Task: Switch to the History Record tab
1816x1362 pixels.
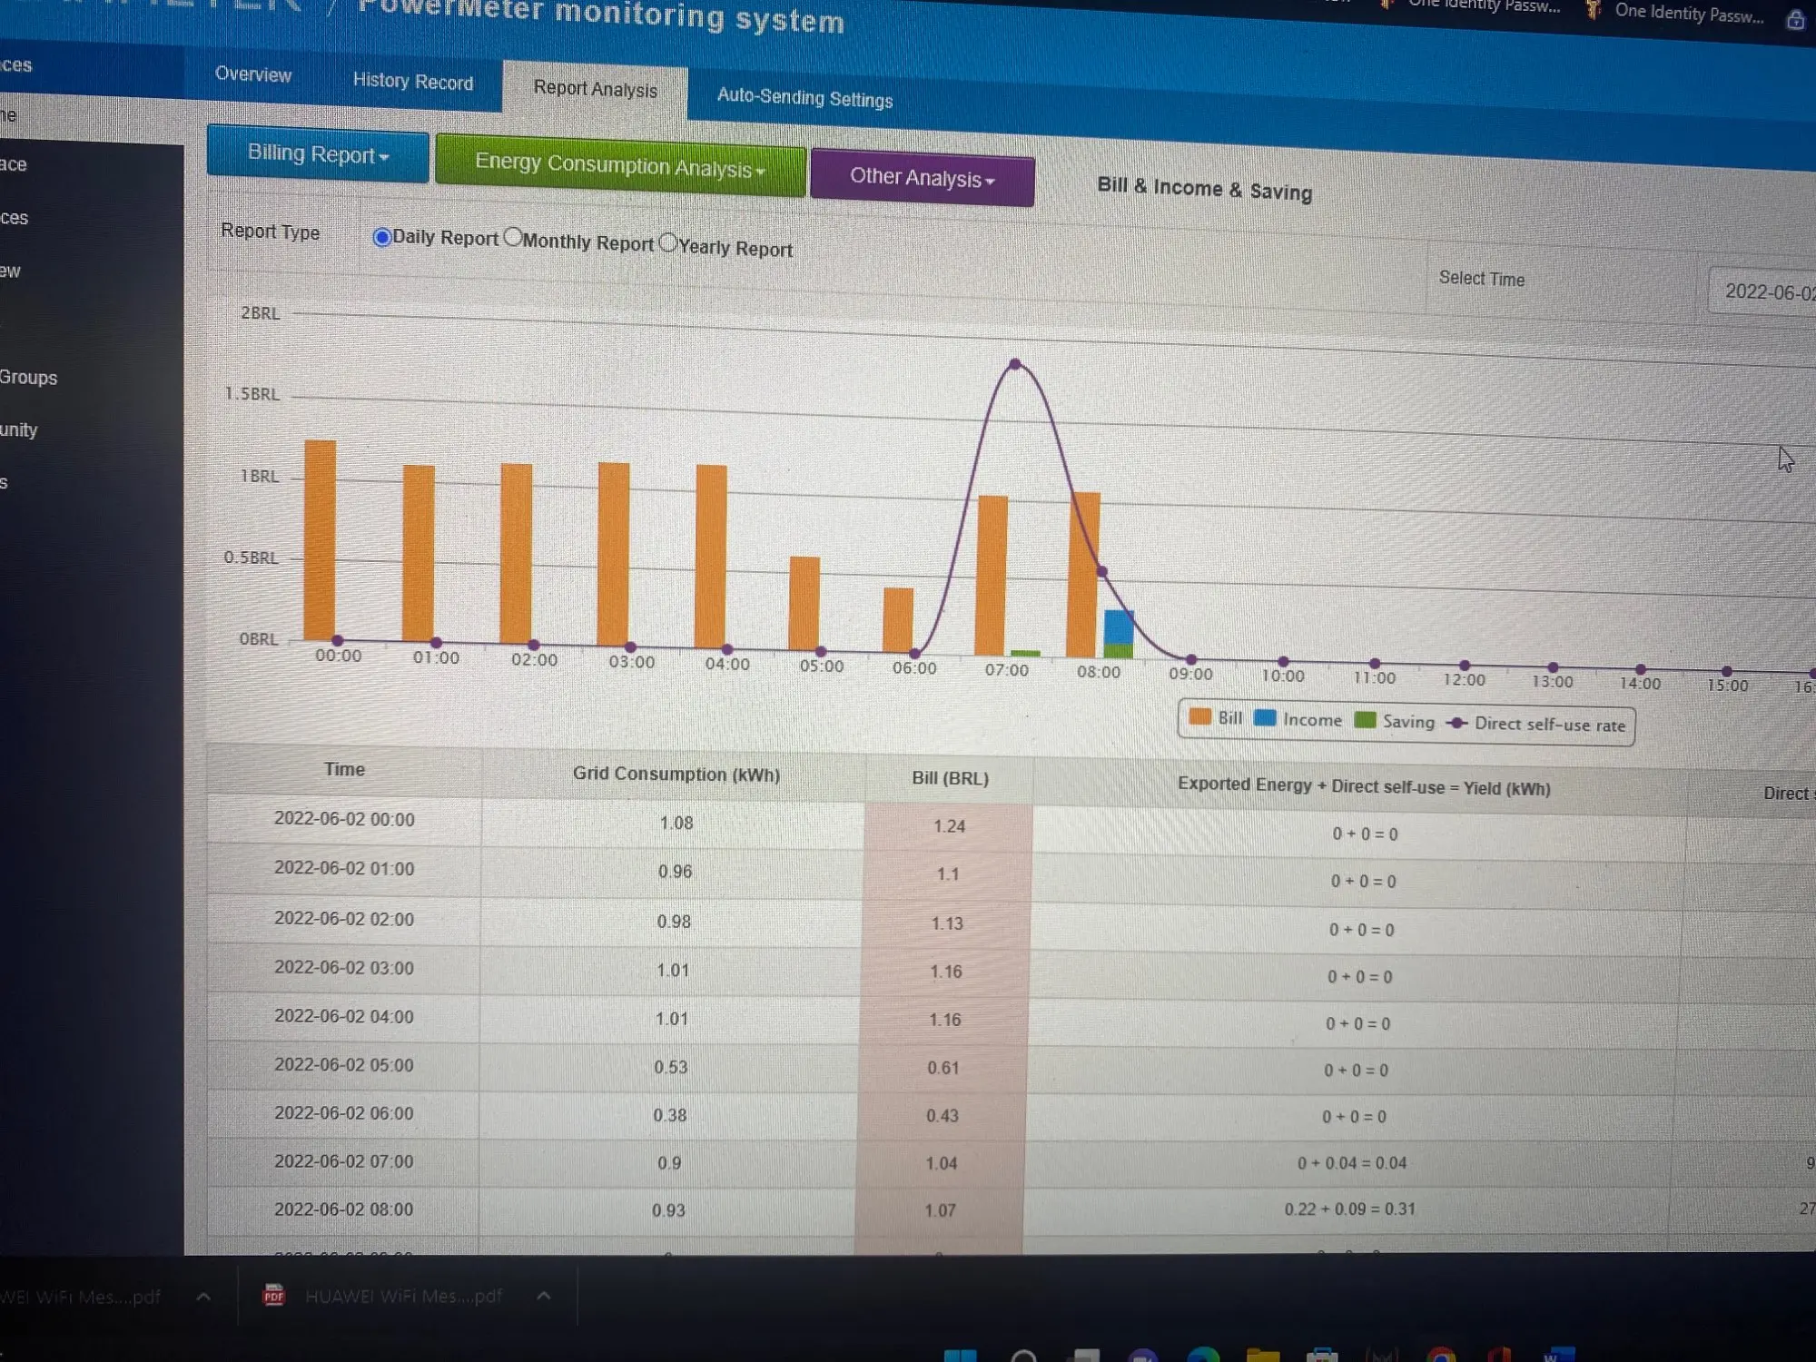Action: pos(412,81)
